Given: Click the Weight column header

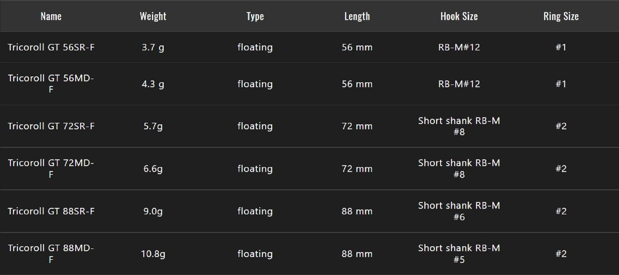Looking at the screenshot, I should 153,16.
